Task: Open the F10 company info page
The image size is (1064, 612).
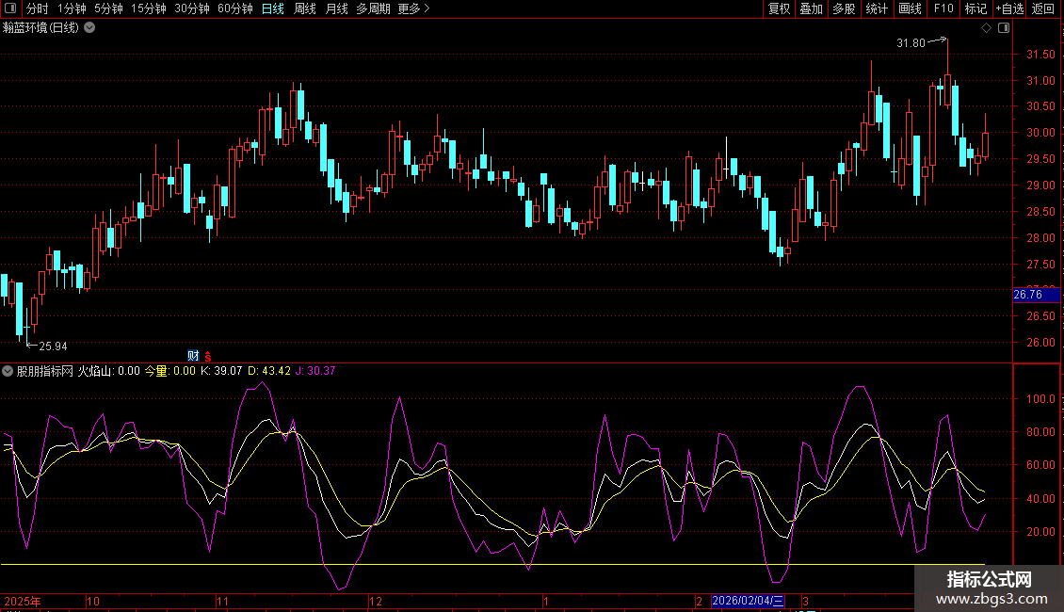Action: (943, 8)
